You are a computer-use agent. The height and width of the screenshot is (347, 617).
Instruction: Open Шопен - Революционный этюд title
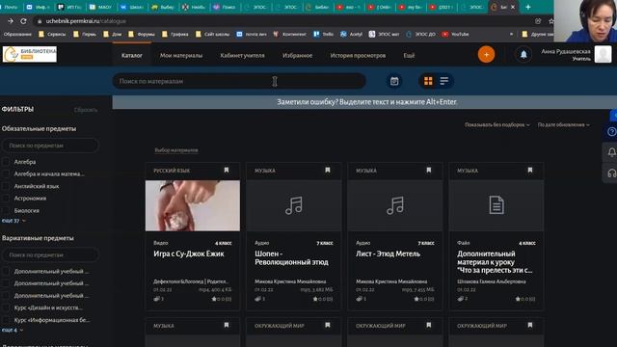tap(291, 257)
